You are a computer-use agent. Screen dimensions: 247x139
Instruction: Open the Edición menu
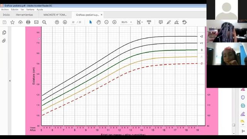pyautogui.click(x=15, y=10)
